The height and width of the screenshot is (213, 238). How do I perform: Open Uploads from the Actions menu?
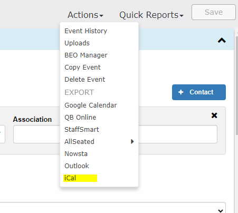(x=77, y=43)
